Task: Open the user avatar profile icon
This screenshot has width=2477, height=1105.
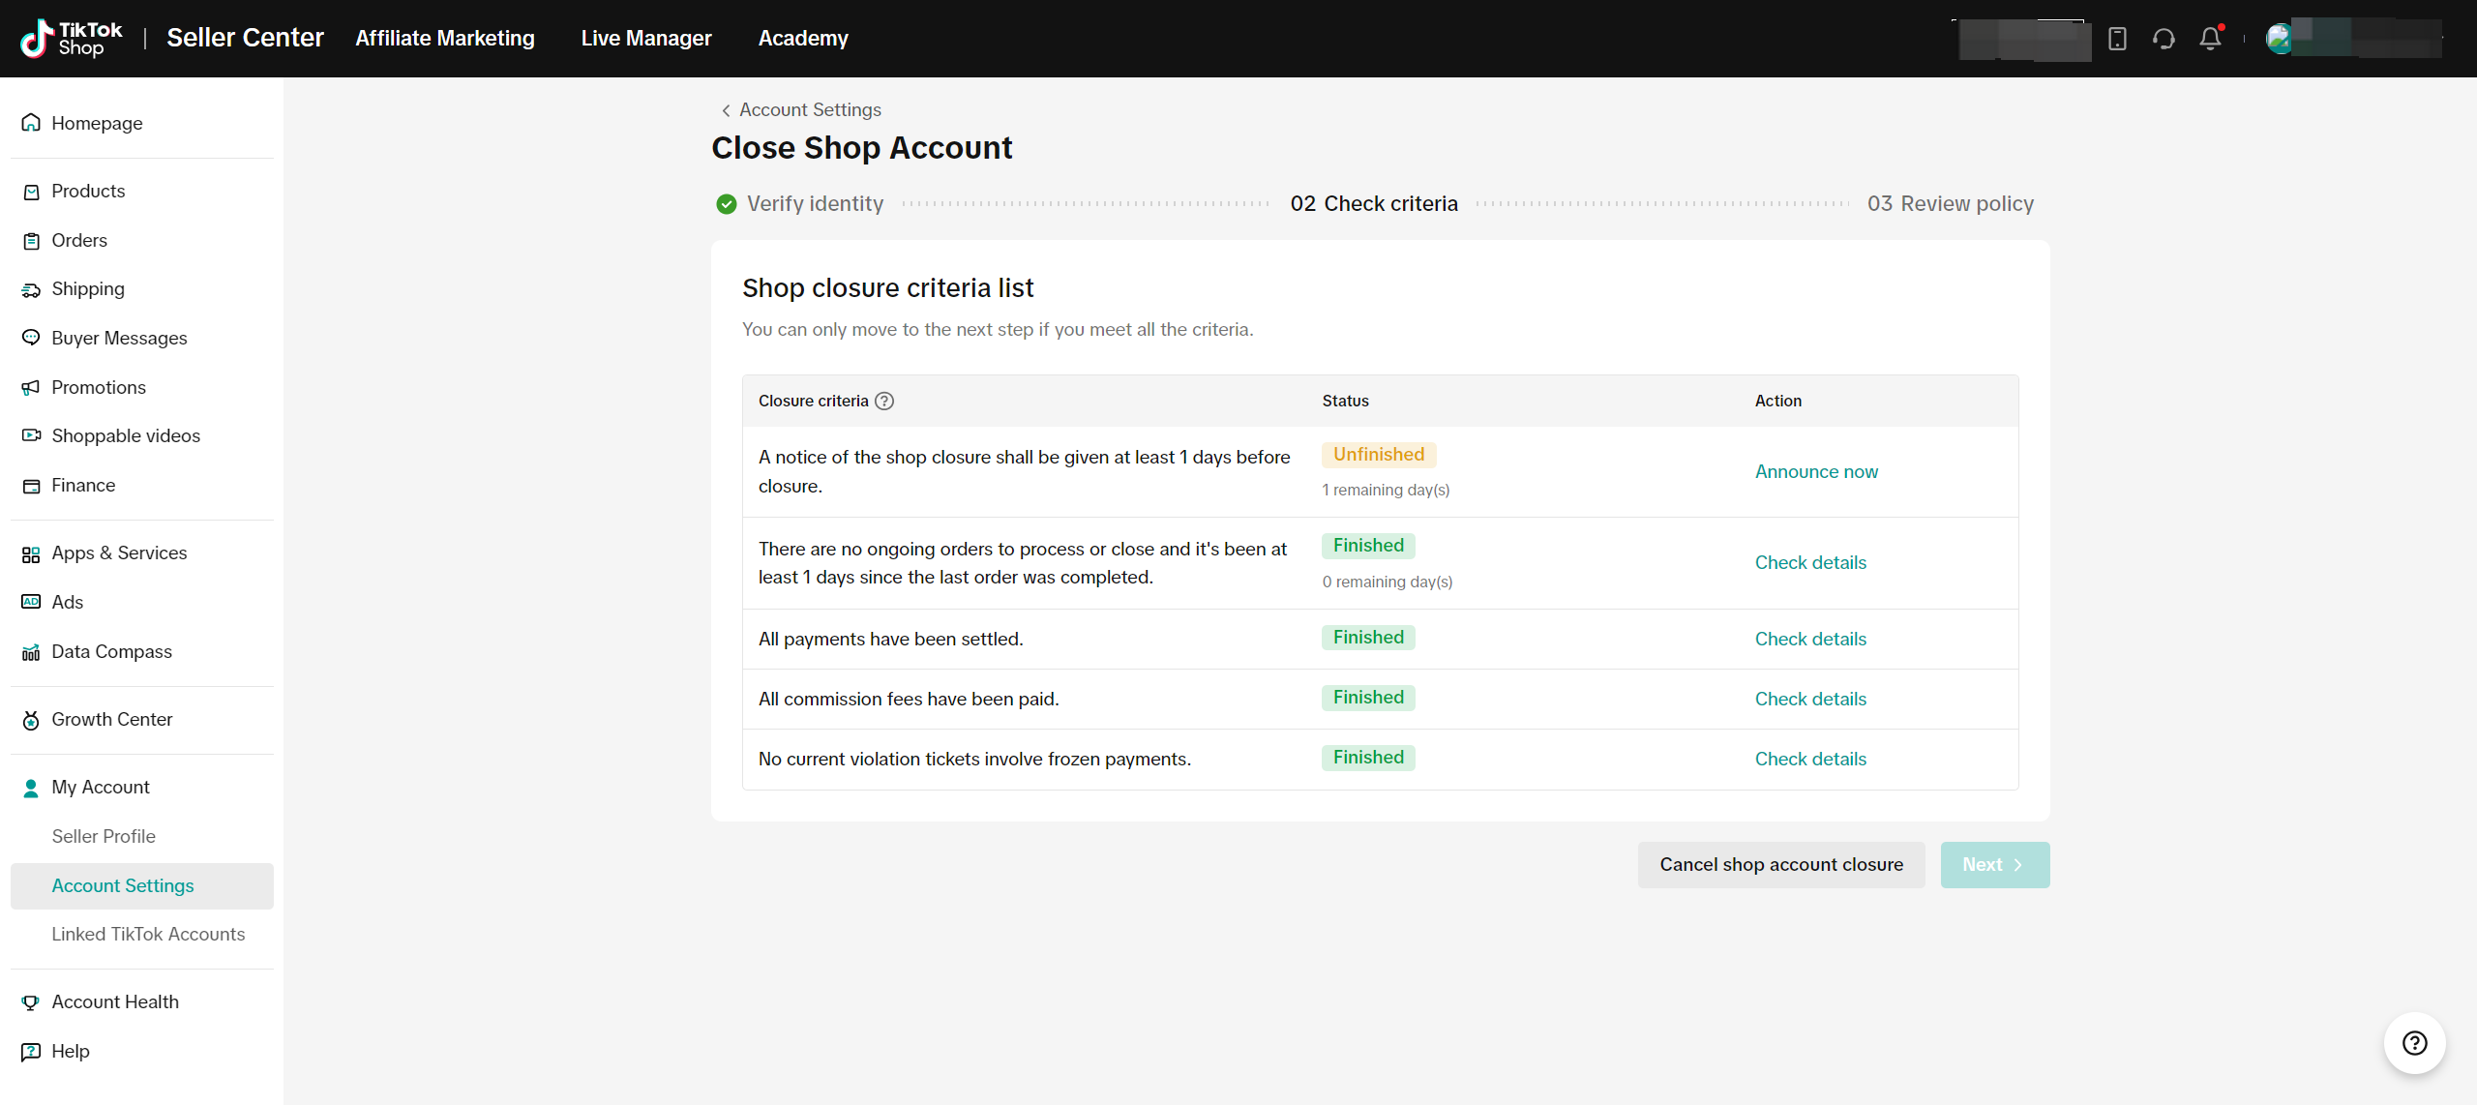Action: point(2279,39)
